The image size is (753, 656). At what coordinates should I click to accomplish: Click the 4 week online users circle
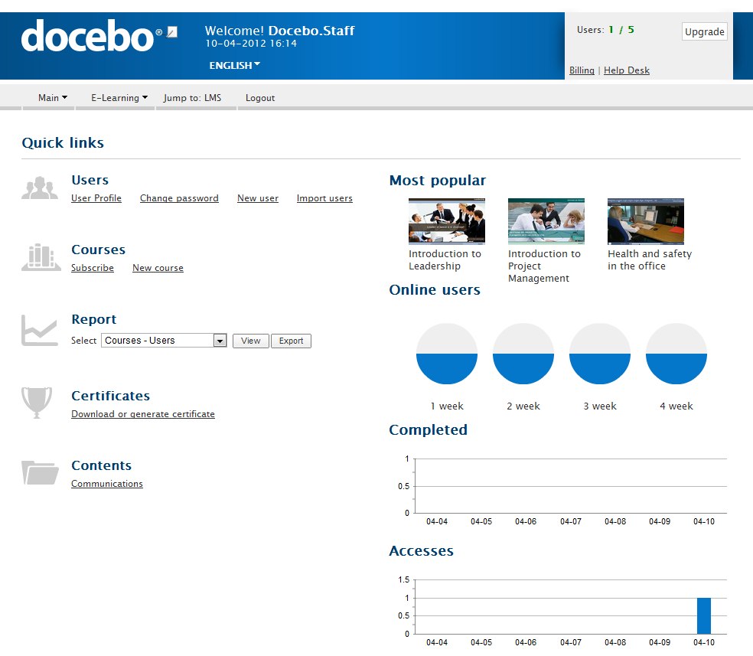click(x=676, y=354)
